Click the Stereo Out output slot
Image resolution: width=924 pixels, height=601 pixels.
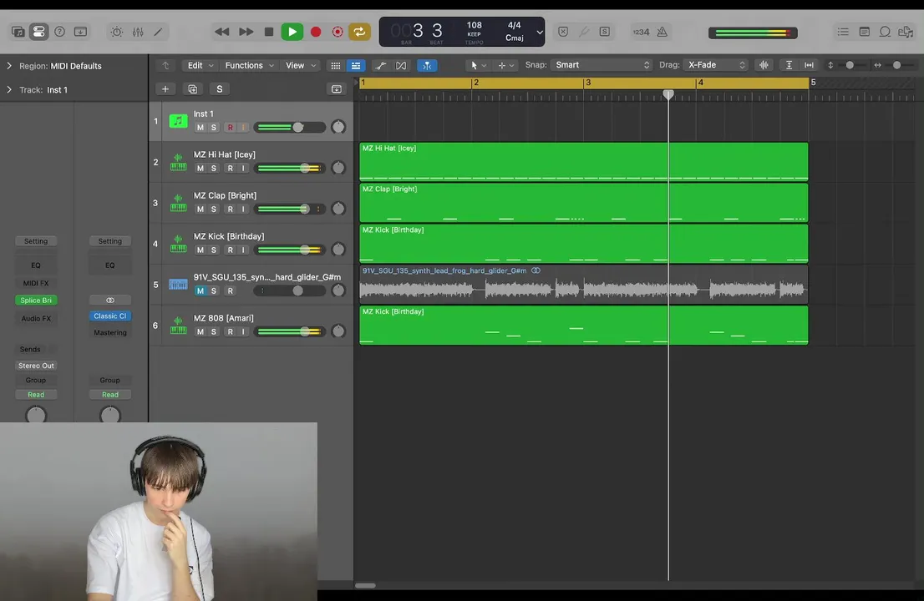[36, 366]
